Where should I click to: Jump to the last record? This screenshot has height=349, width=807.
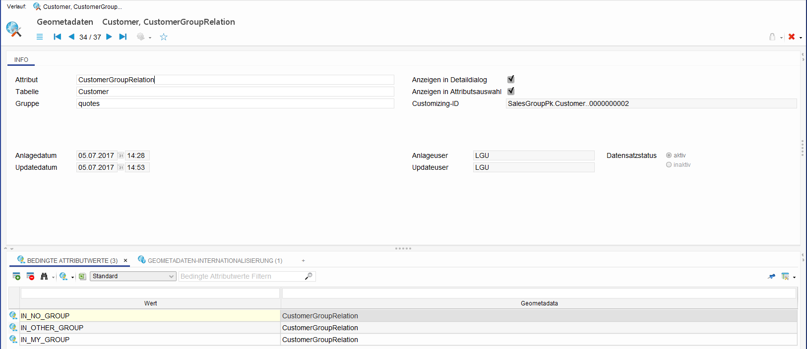123,37
